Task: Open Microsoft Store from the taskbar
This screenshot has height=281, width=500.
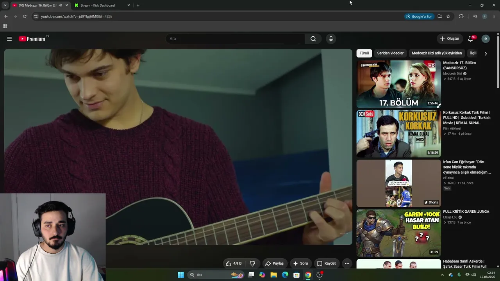Action: (296, 275)
